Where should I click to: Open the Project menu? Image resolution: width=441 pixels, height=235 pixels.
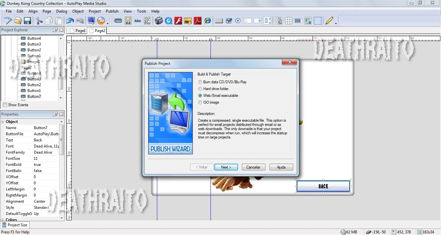pyautogui.click(x=95, y=11)
